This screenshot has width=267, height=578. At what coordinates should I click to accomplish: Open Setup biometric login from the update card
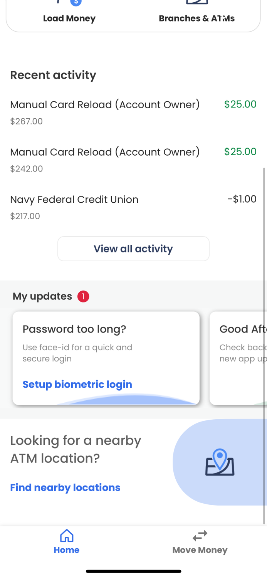(x=77, y=384)
